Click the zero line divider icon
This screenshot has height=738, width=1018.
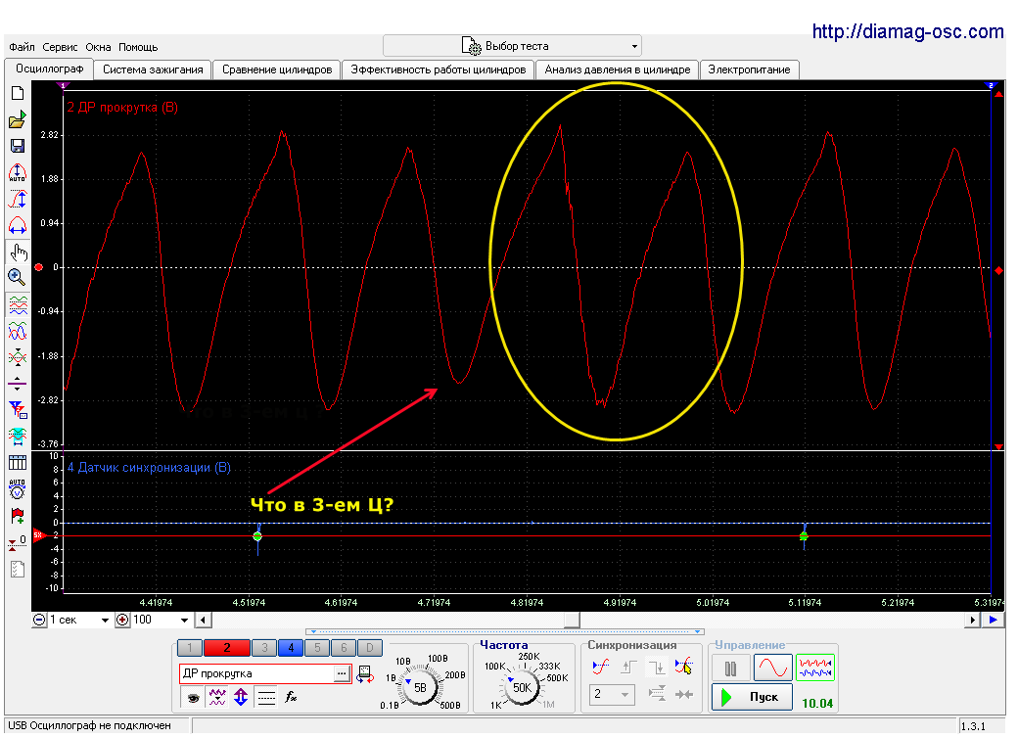[18, 383]
